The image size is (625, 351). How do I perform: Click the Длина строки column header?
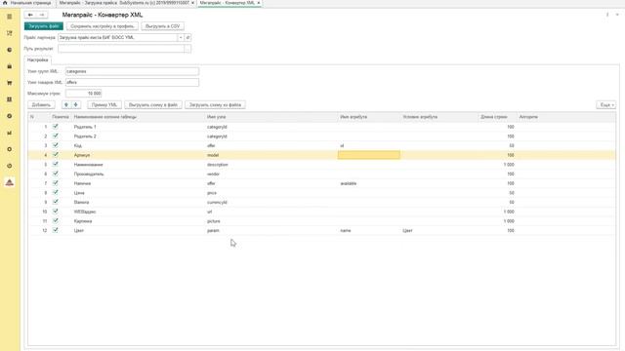(x=497, y=117)
